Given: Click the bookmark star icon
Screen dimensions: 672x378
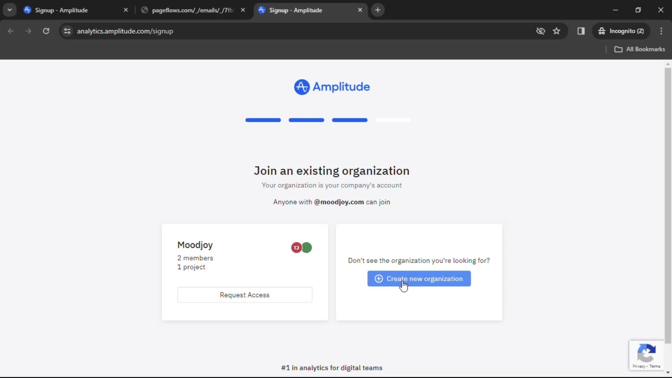Looking at the screenshot, I should pyautogui.click(x=556, y=31).
